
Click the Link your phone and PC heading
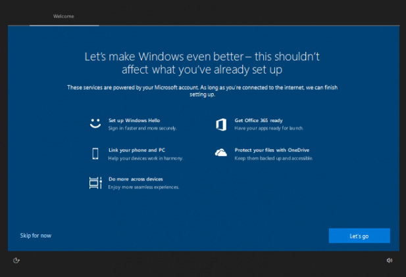[137, 150]
